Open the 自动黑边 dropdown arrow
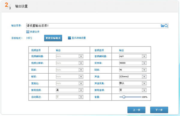The image size is (180, 116). (81, 97)
